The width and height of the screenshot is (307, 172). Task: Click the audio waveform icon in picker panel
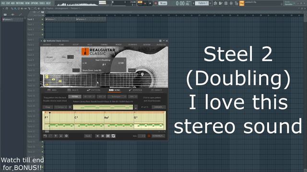pyautogui.click(x=13, y=14)
